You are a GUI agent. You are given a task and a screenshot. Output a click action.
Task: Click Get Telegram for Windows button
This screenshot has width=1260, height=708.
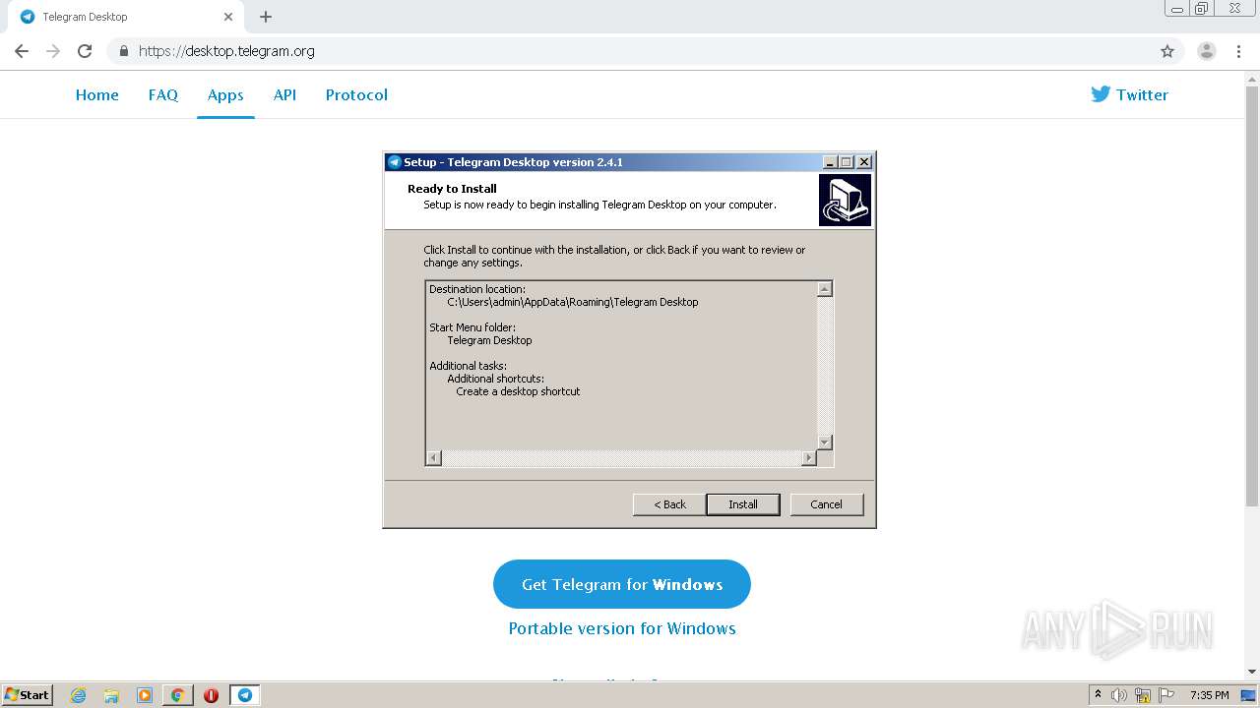[x=622, y=584]
